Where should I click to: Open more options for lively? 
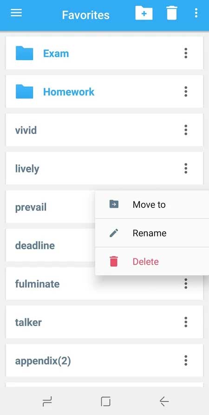[186, 168]
